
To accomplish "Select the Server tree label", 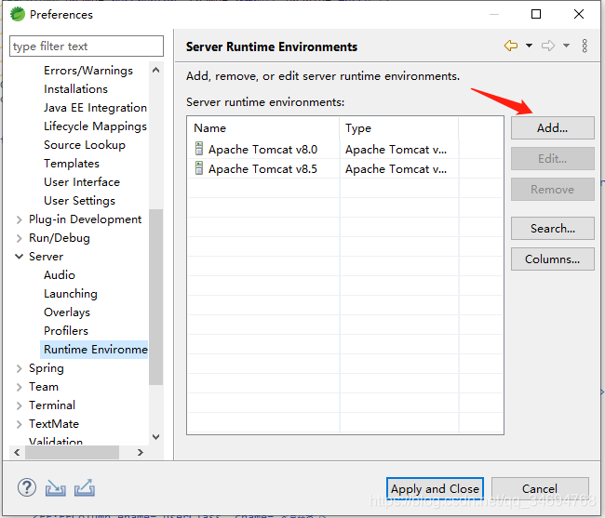I will pos(46,257).
